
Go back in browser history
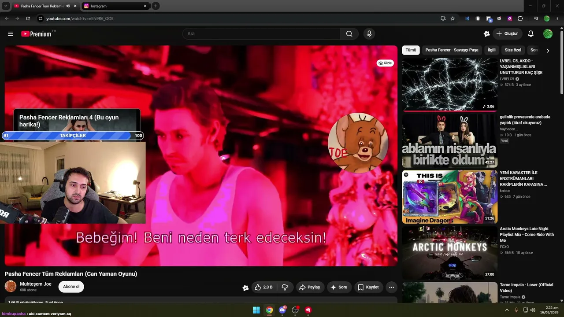click(7, 18)
